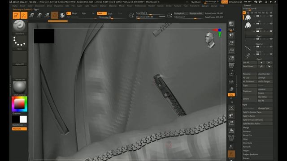Click the orange Menus button
The width and height of the screenshot is (287, 161).
pyautogui.click(x=224, y=2)
